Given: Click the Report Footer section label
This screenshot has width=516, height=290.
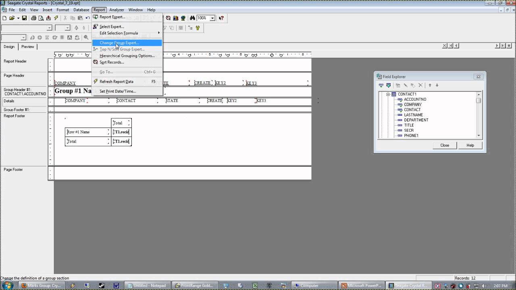Looking at the screenshot, I should [15, 116].
